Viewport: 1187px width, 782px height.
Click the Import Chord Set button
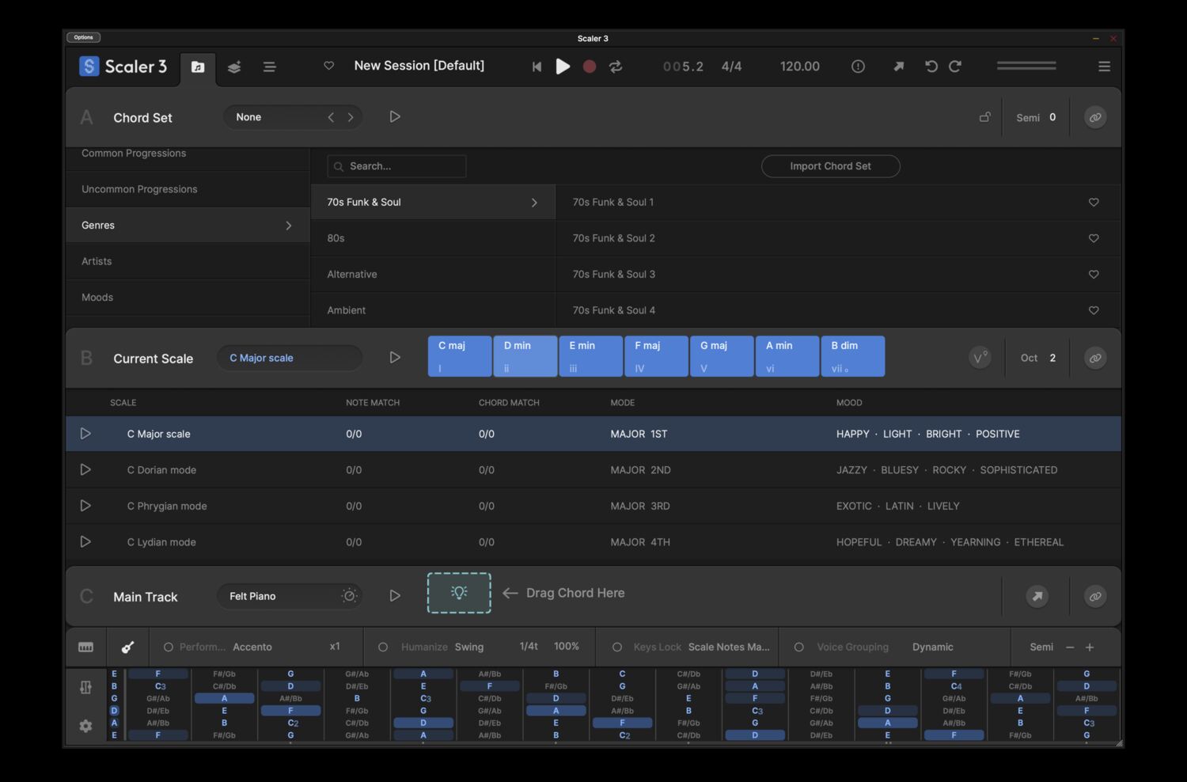tap(830, 166)
